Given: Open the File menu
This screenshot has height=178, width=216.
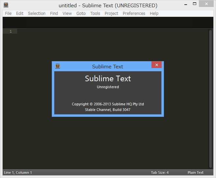Looking at the screenshot, I should tap(8, 14).
